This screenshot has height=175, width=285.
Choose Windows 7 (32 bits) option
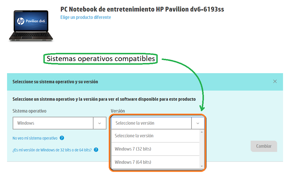click(x=155, y=149)
